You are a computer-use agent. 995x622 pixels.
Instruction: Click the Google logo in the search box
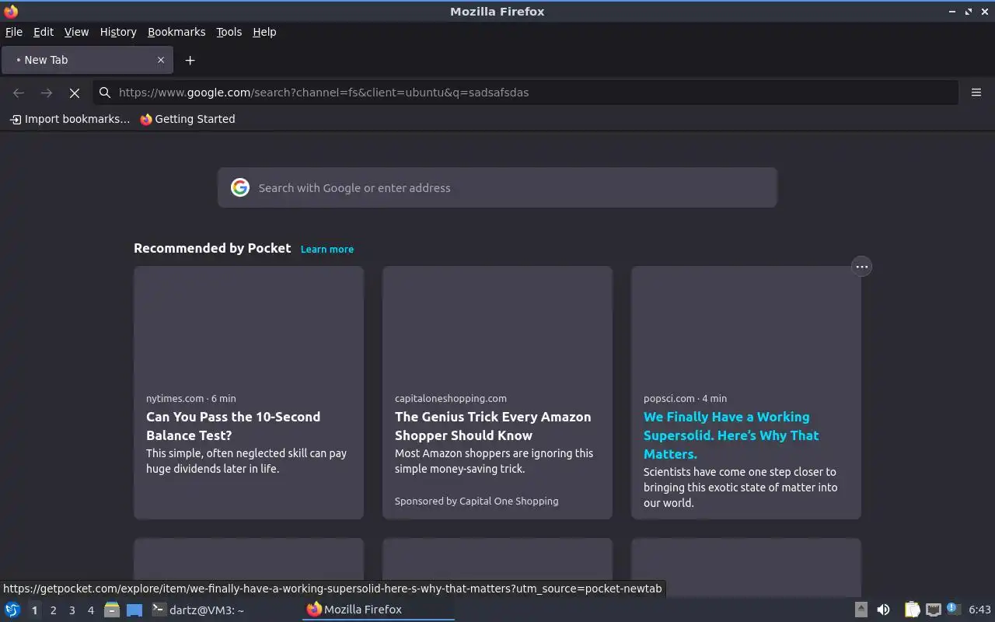pyautogui.click(x=240, y=187)
